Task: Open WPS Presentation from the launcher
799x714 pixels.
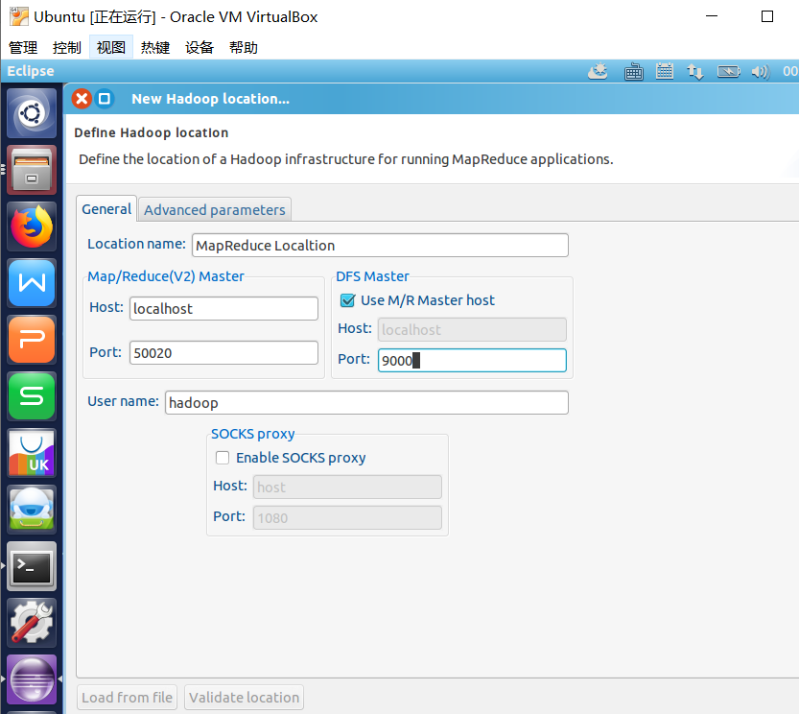Action: (x=32, y=340)
